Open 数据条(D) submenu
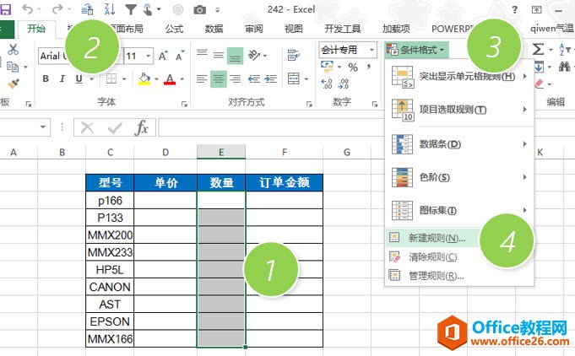This screenshot has height=356, width=575. point(459,144)
